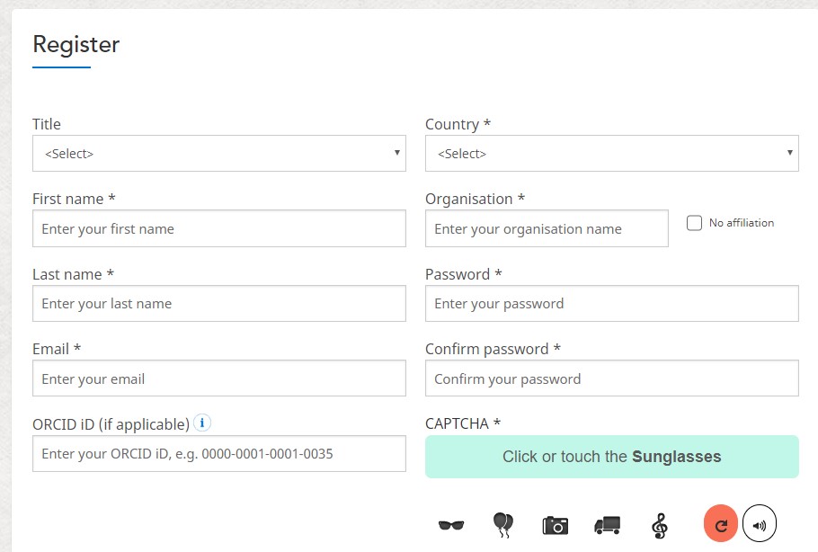This screenshot has height=552, width=818.
Task: Play the audio CAPTCHA
Action: 760,524
